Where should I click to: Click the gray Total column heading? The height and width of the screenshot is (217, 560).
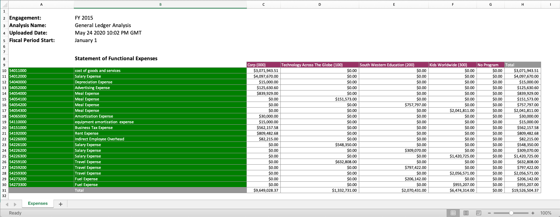pos(523,65)
